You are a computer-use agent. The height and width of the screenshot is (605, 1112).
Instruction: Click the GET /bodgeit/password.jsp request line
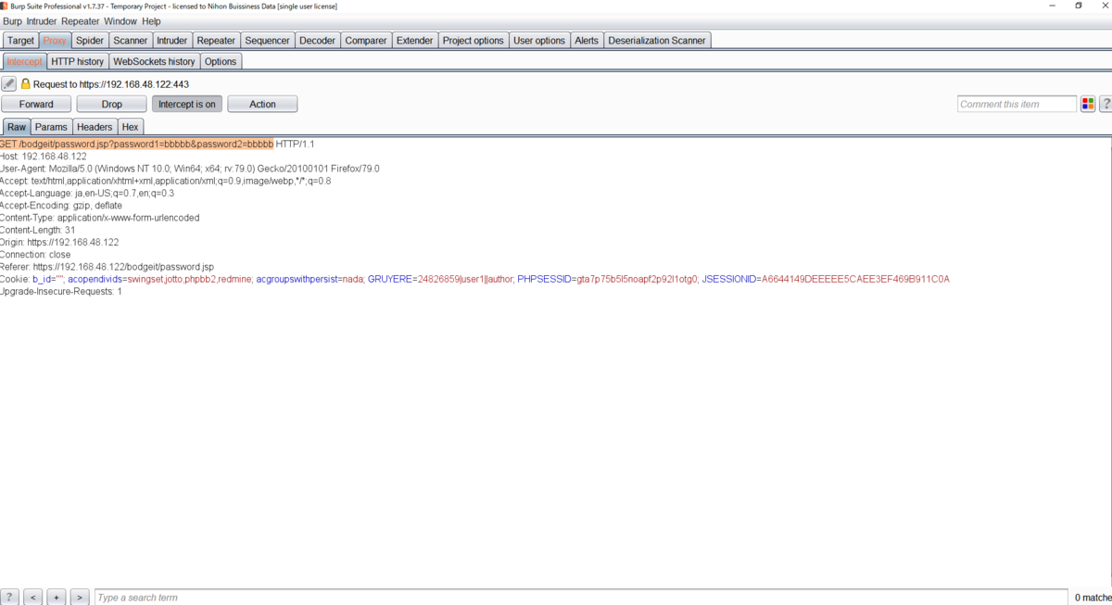pos(158,145)
